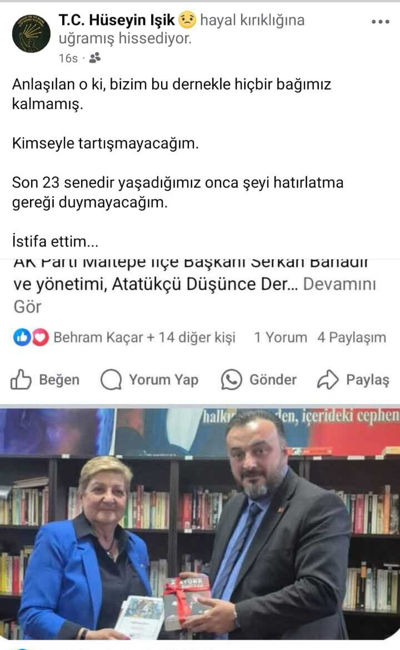This screenshot has height=650, width=400.
Task: Click the Yorum Yap button label
Action: [163, 380]
